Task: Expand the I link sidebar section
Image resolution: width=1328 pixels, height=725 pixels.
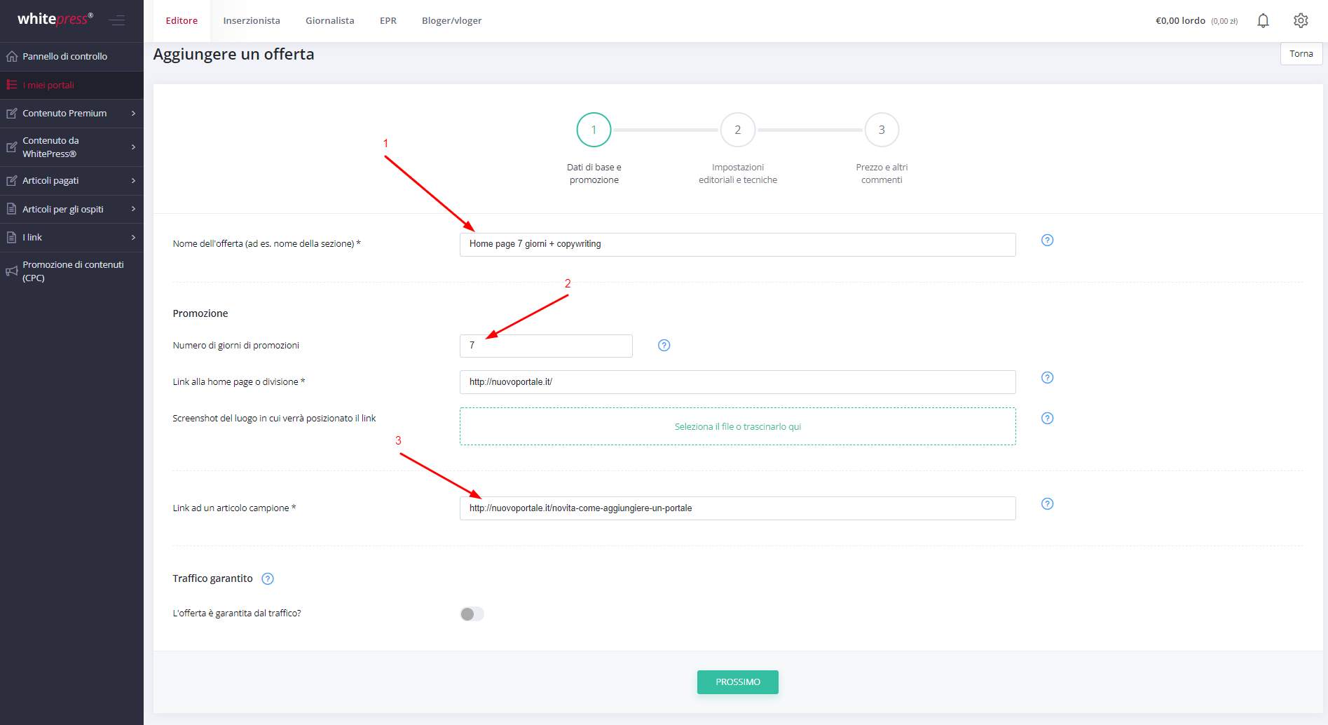Action: [71, 238]
